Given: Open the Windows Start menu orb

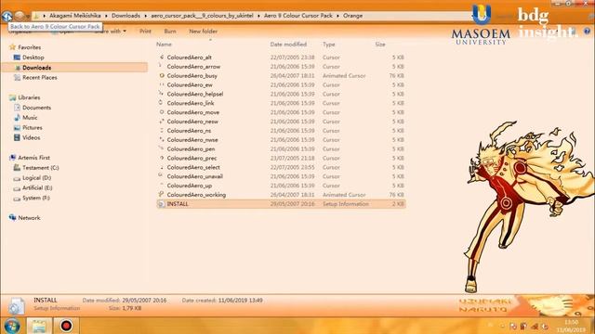Looking at the screenshot, I should click(12, 326).
